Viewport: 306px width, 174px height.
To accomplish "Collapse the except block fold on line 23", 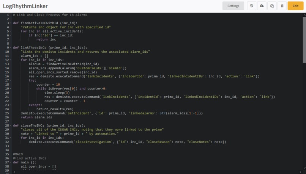I will coord(11,105).
